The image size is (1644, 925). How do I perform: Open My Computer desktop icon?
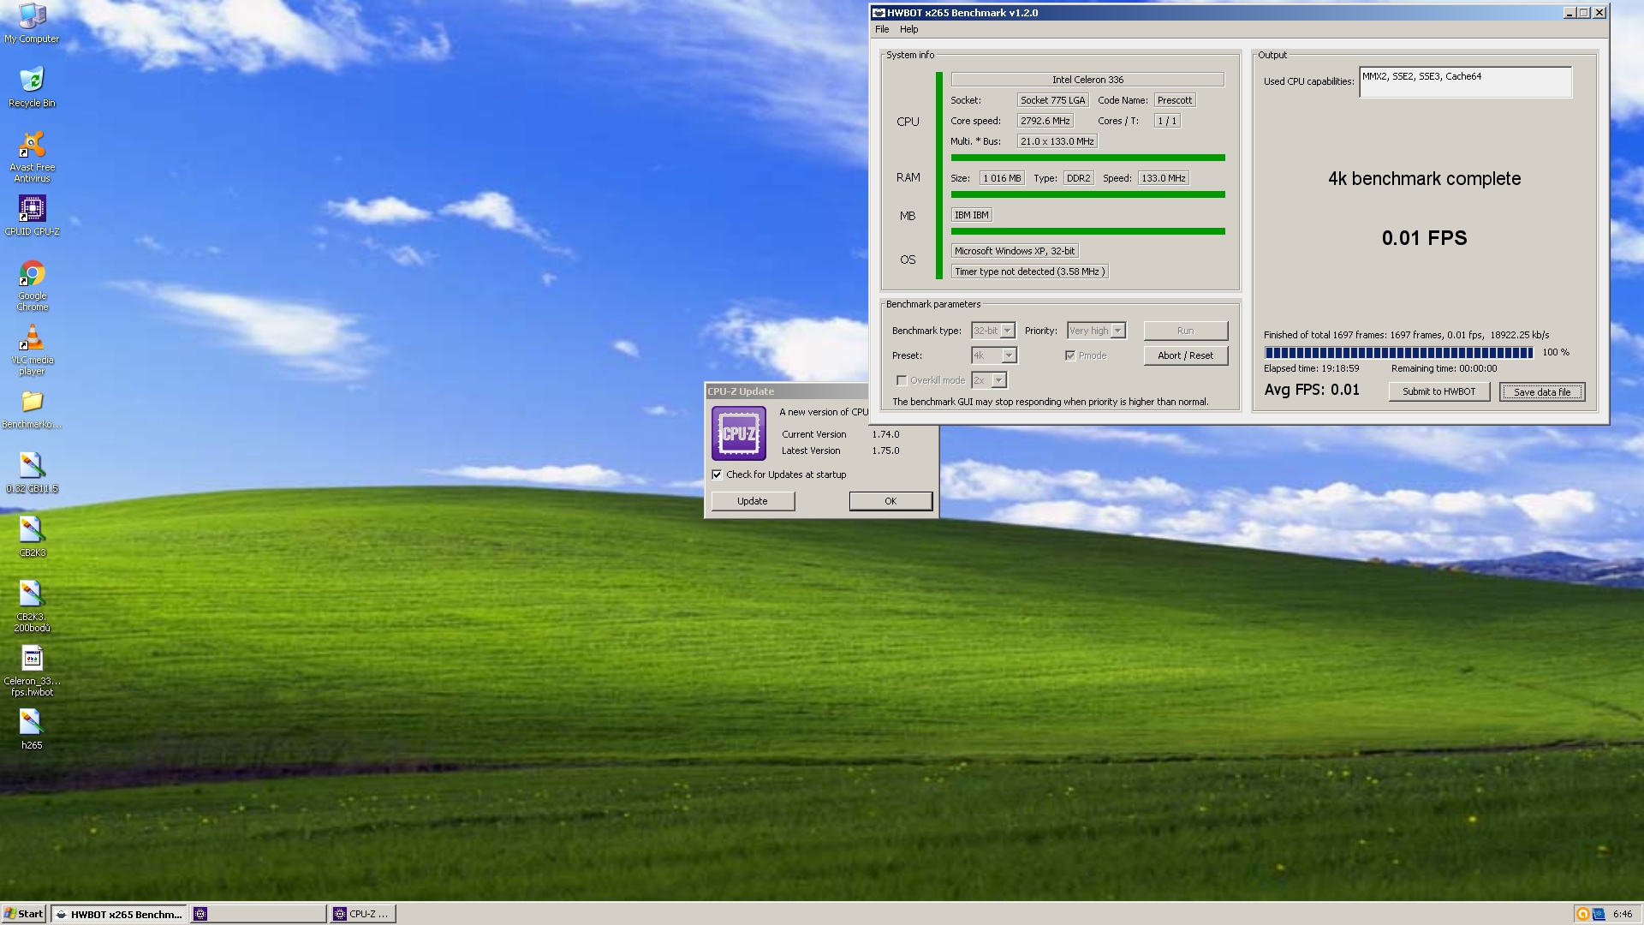[x=32, y=23]
